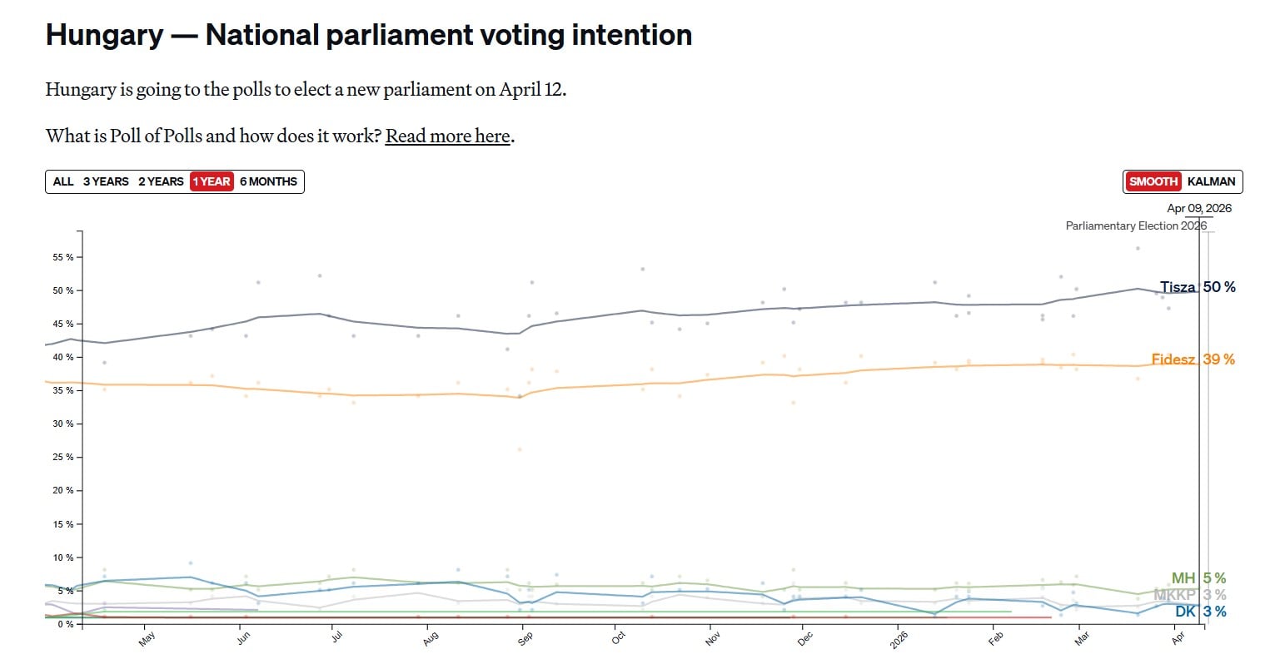
Task: Switch to the 2 YEARS range
Action: point(161,181)
